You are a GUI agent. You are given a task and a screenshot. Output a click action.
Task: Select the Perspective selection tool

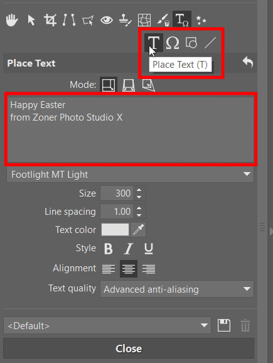88,20
